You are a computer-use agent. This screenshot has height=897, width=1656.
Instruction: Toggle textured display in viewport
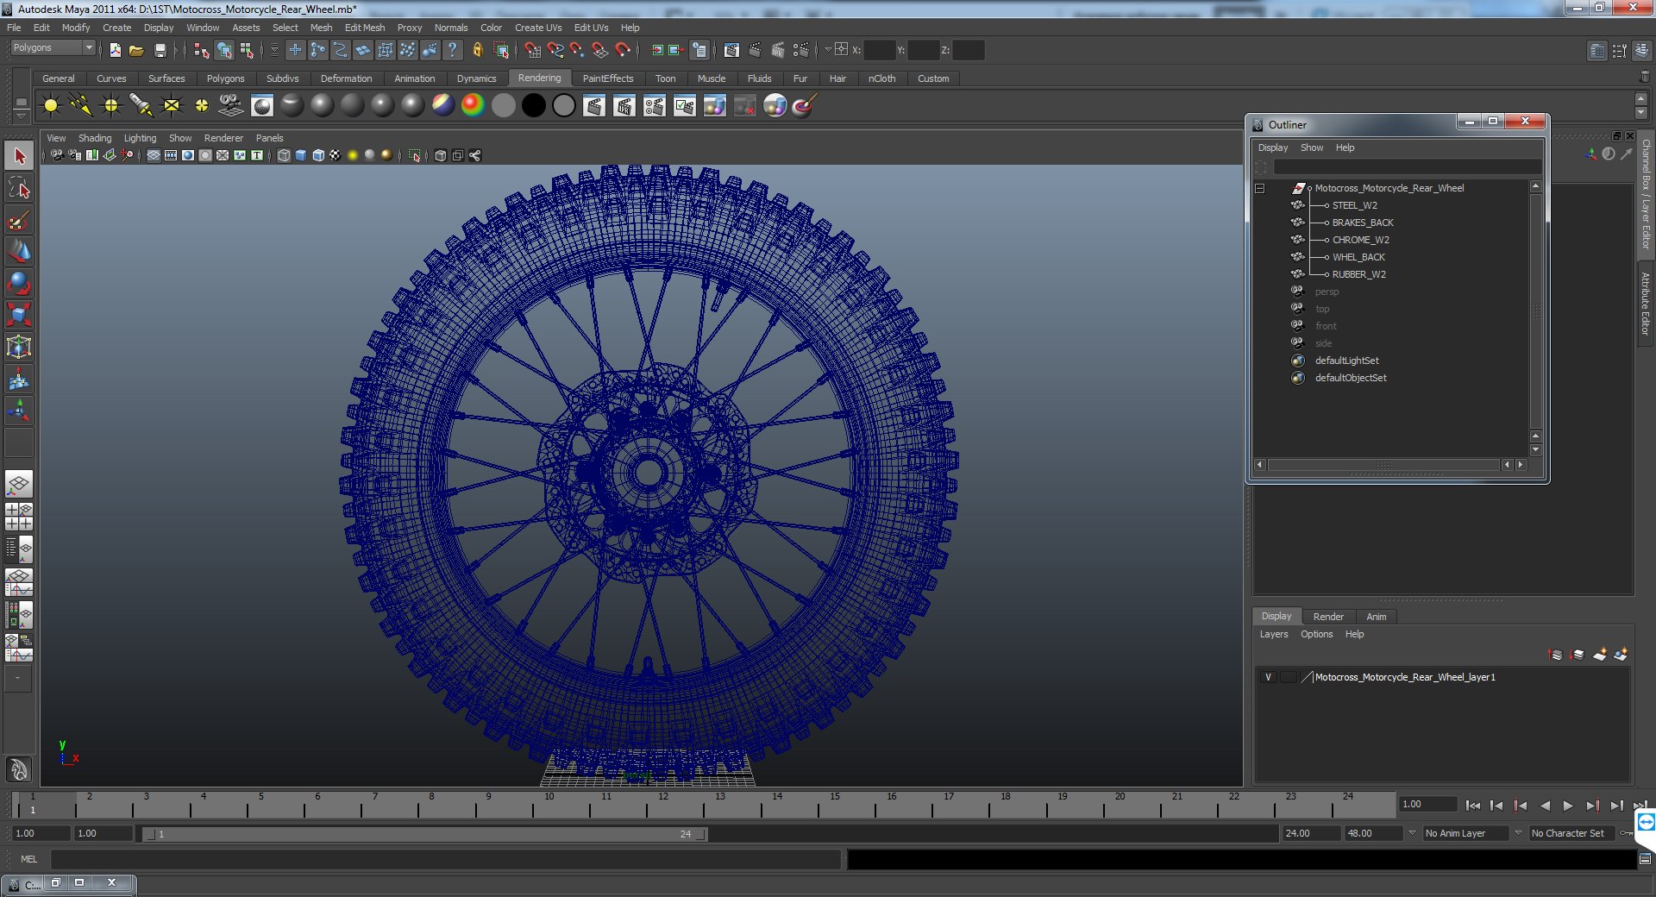pos(336,155)
